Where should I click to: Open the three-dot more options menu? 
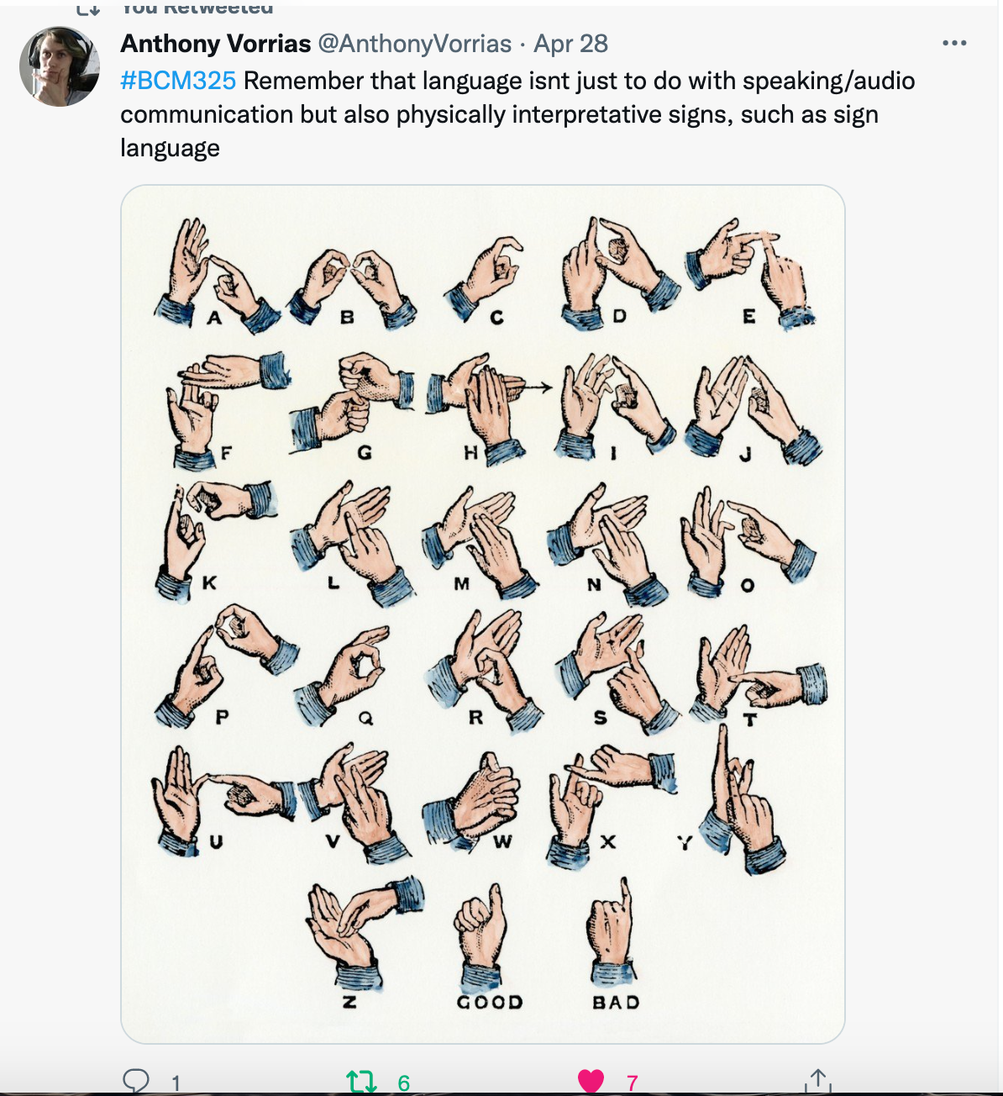(954, 43)
